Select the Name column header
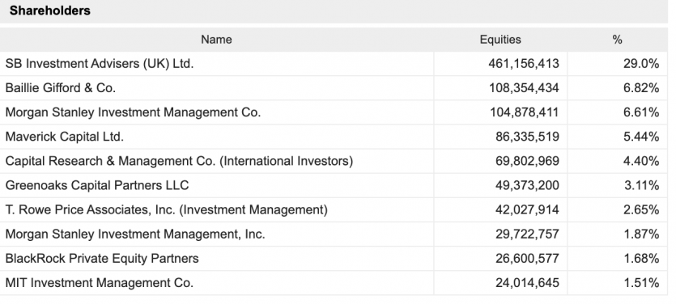The height and width of the screenshot is (304, 676). pos(216,40)
